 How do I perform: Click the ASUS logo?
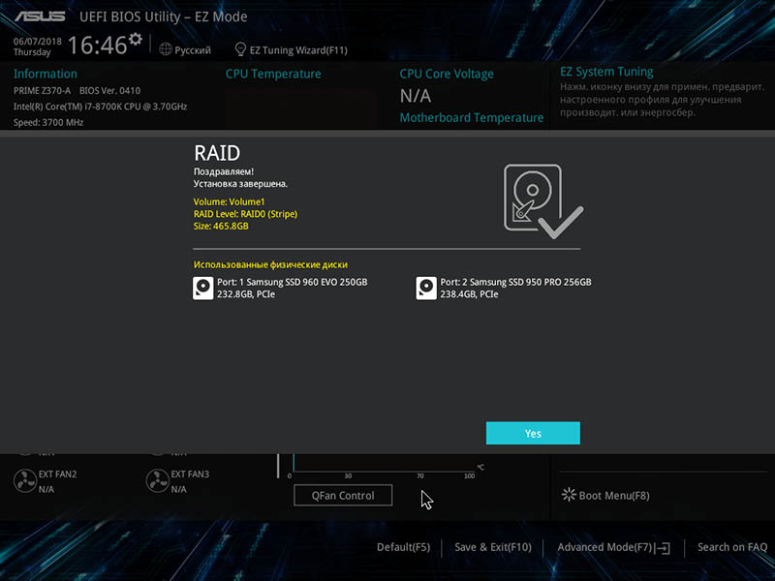point(40,16)
